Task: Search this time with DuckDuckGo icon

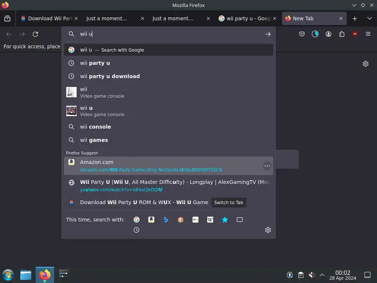Action: [x=180, y=220]
